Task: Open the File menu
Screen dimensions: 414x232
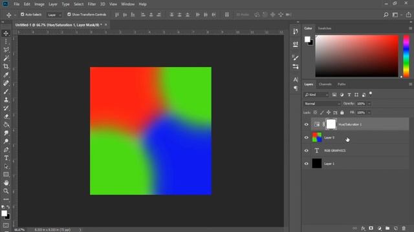Action: click(x=17, y=5)
